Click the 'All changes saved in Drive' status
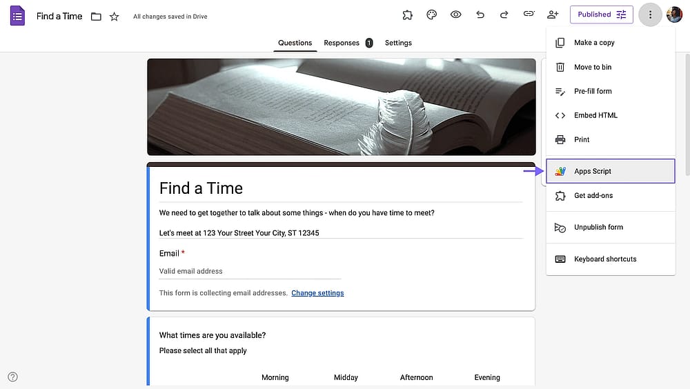Screen dimensions: 690x389 170,17
